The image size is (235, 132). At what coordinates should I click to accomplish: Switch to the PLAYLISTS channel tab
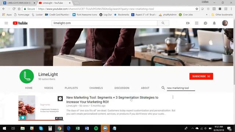(71, 88)
